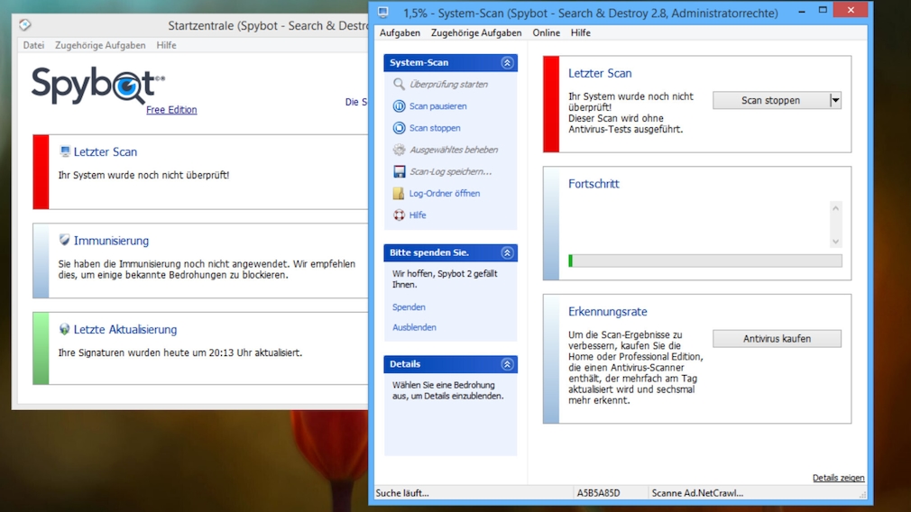Click the globe icon beside Letzte Aktualisierung
911x512 pixels.
(x=64, y=329)
